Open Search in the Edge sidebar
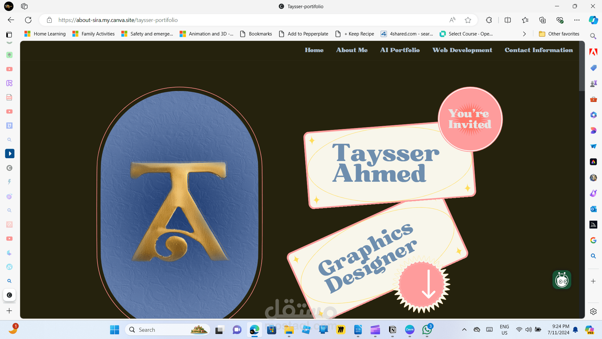This screenshot has height=339, width=602. coord(593,36)
